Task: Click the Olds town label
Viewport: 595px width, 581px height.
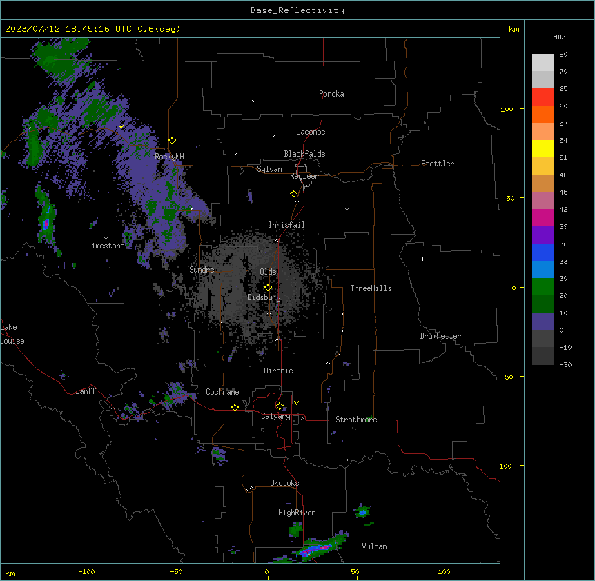Action: 268,272
